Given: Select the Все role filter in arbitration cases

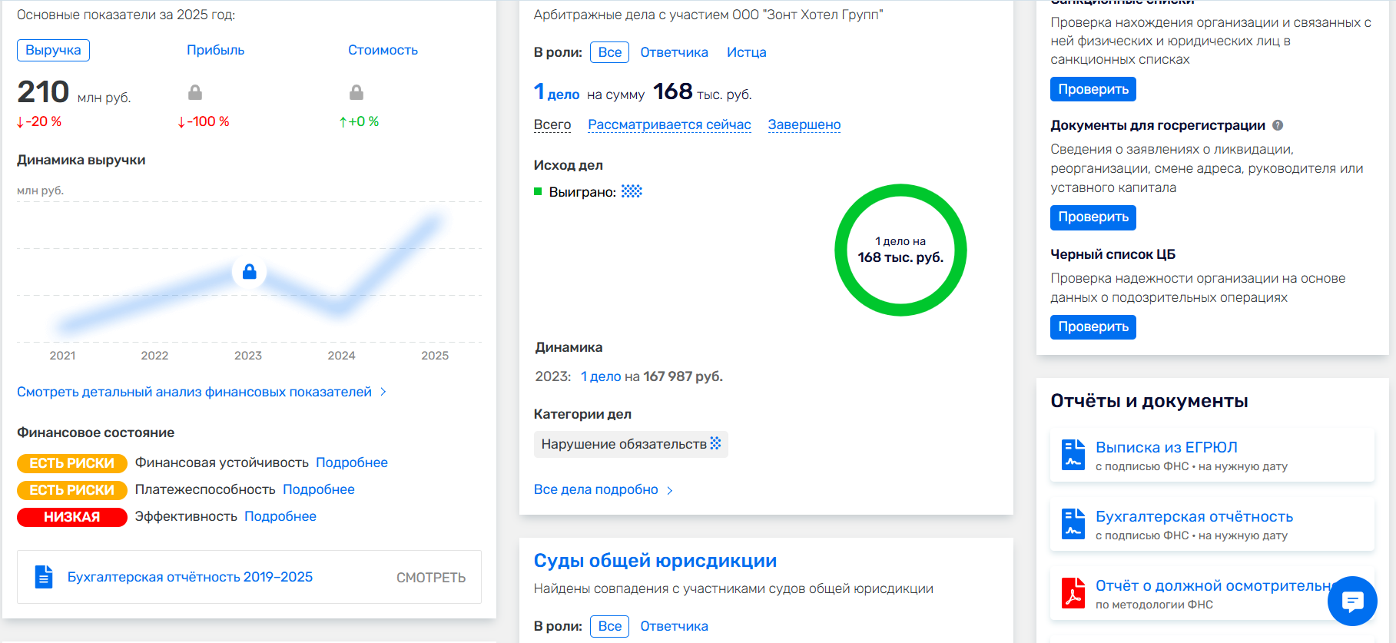Looking at the screenshot, I should click(x=610, y=52).
